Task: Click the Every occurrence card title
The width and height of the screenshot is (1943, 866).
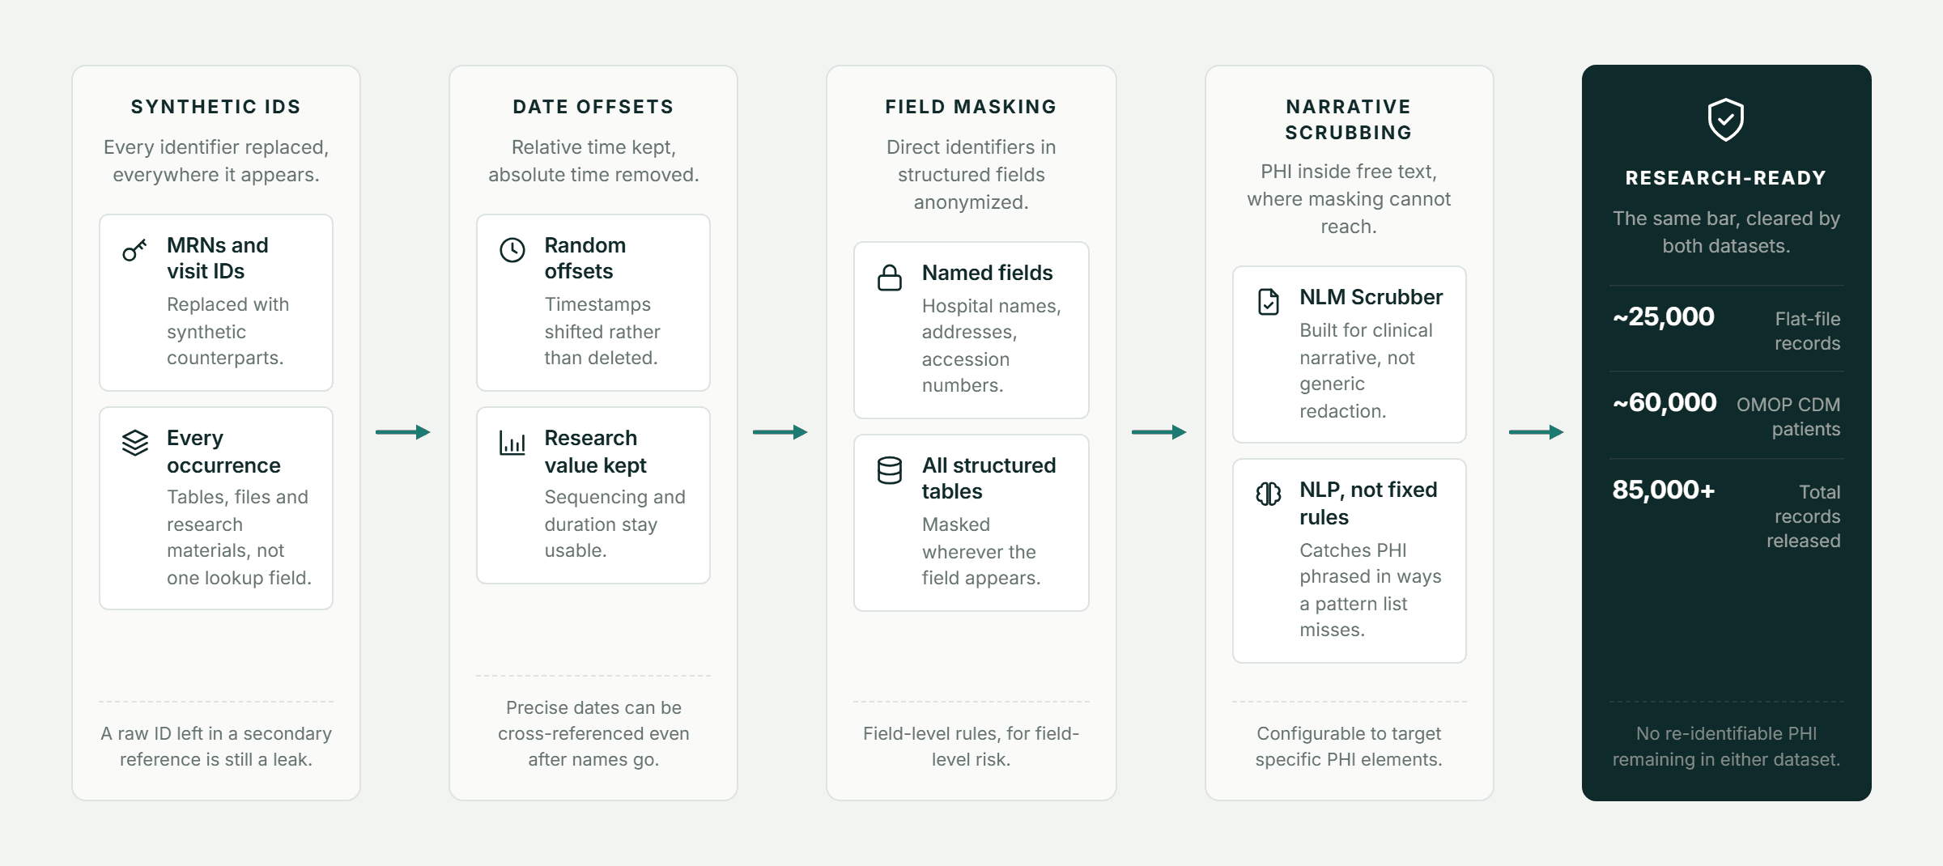Action: point(223,452)
